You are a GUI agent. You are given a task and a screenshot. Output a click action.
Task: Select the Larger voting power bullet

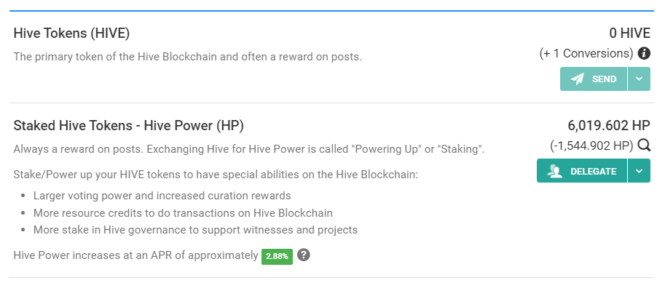162,196
